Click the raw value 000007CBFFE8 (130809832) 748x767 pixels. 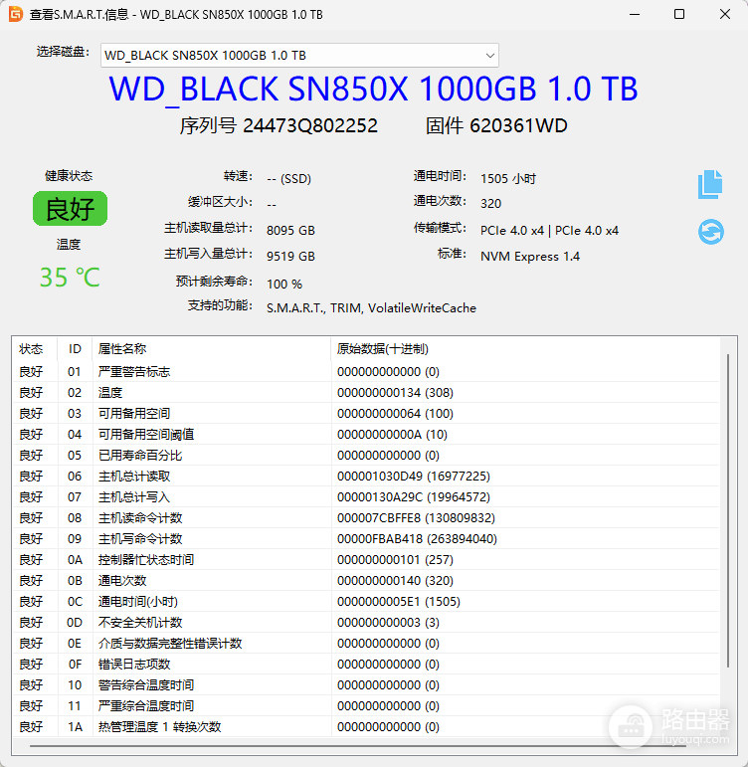[x=416, y=518]
